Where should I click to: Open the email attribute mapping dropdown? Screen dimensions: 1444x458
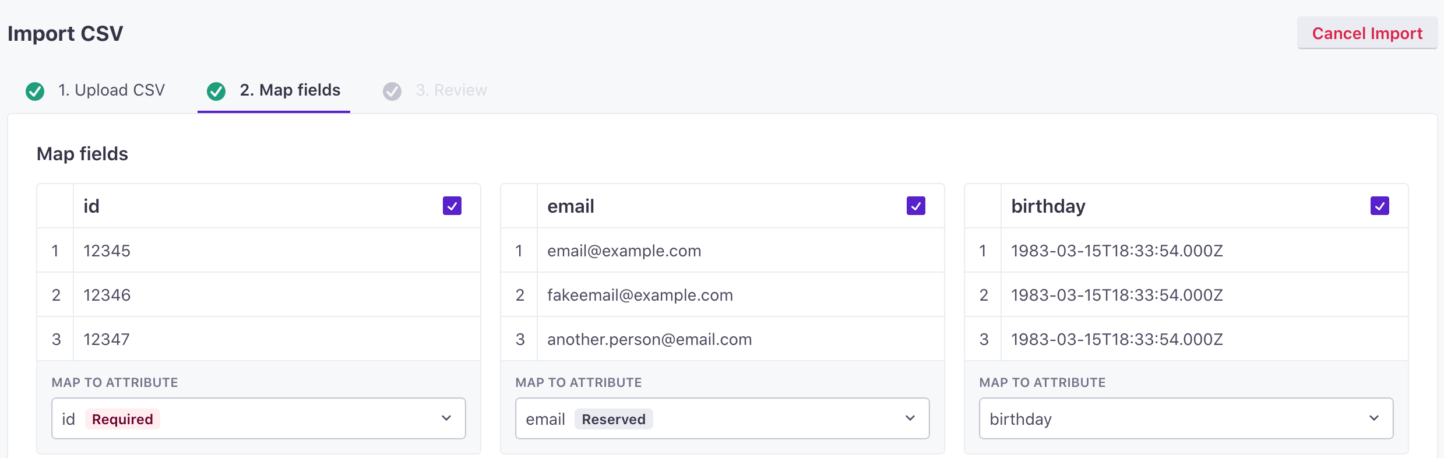click(723, 418)
